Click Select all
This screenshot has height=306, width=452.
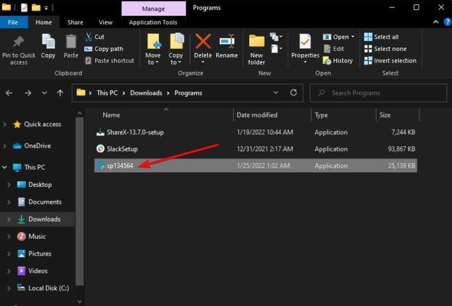click(381, 37)
